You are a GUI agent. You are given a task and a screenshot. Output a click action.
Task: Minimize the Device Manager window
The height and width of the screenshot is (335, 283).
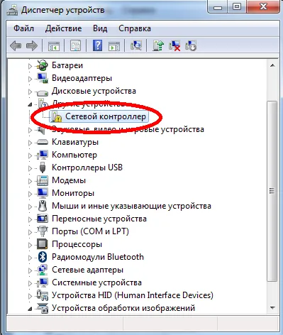(218, 7)
